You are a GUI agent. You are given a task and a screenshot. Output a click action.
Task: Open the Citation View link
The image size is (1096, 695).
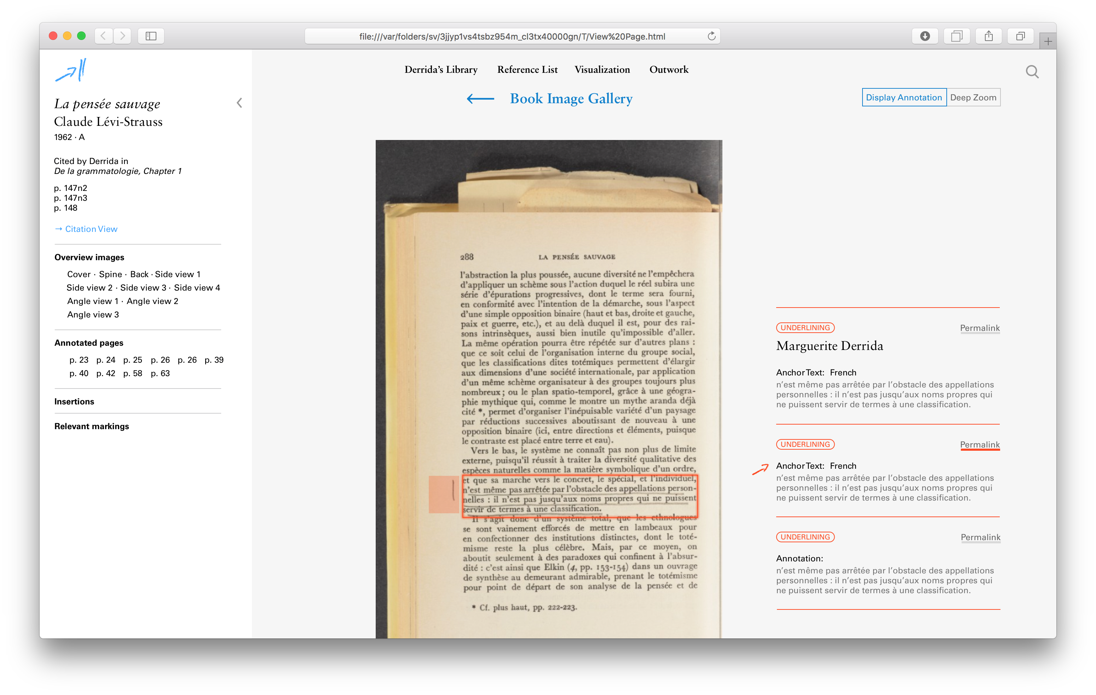[x=91, y=229]
